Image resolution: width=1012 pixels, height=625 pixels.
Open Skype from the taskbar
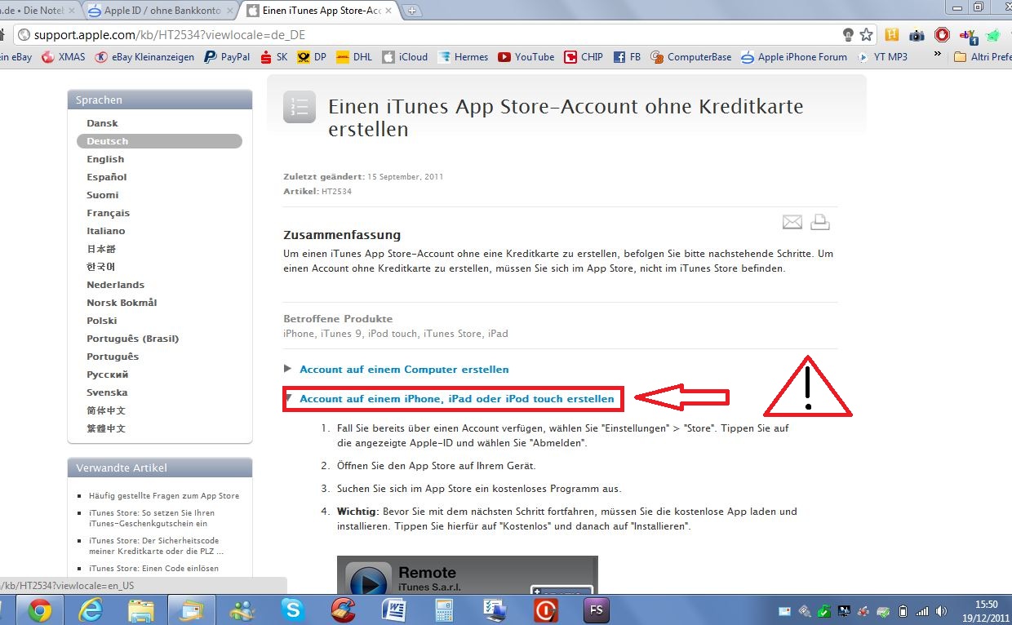(x=293, y=609)
